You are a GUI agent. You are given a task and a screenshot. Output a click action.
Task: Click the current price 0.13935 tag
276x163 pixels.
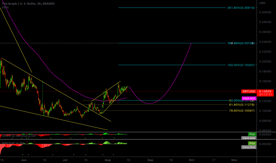pyautogui.click(x=265, y=91)
